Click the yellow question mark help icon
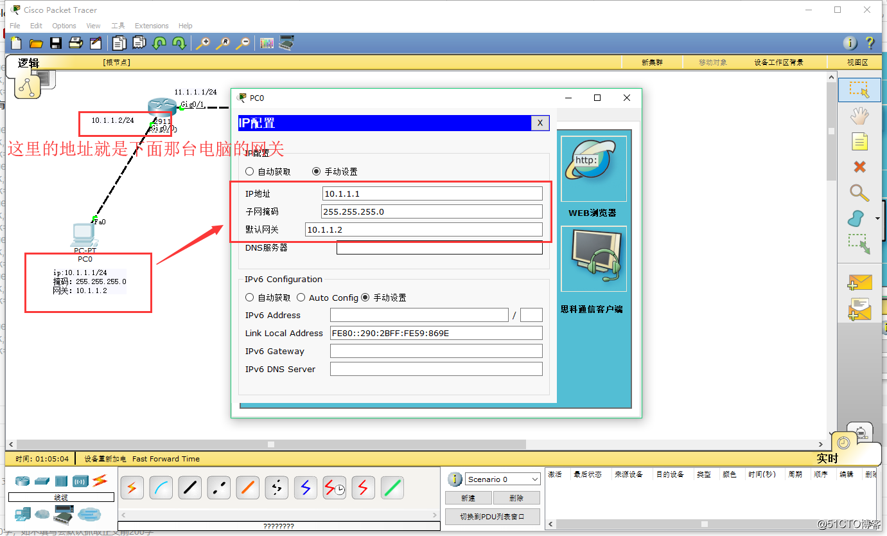Viewport: 887px width, 536px height. point(870,43)
